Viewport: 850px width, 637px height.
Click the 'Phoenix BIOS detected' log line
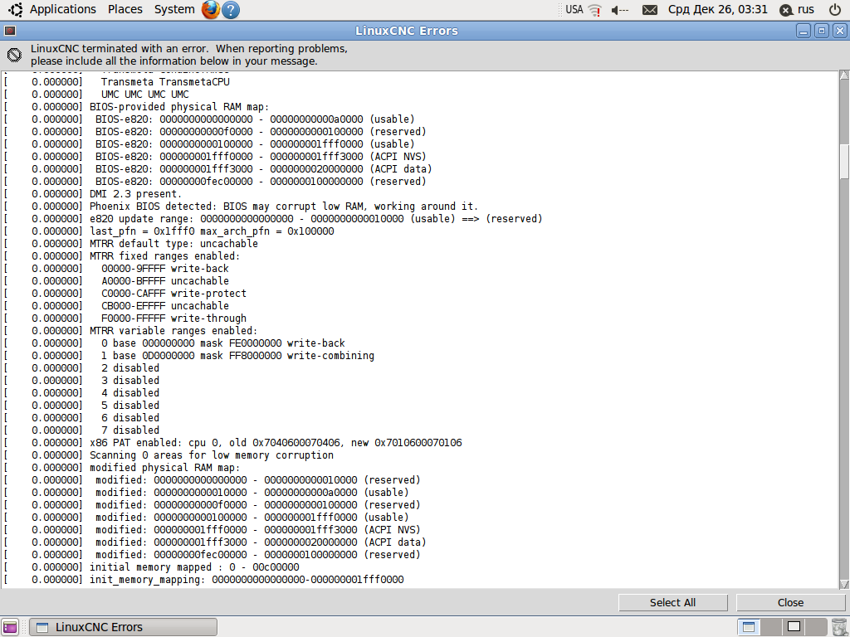[x=284, y=207]
